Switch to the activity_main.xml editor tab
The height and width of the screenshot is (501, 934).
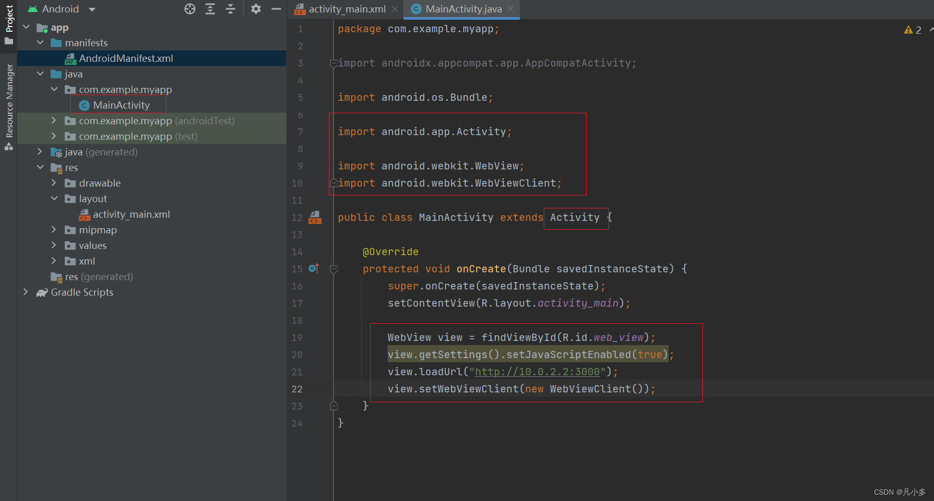click(347, 9)
